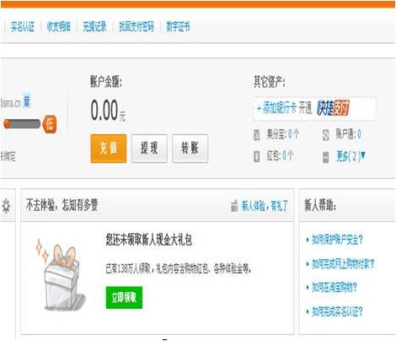Click the 集分宝 icon

coord(256,135)
